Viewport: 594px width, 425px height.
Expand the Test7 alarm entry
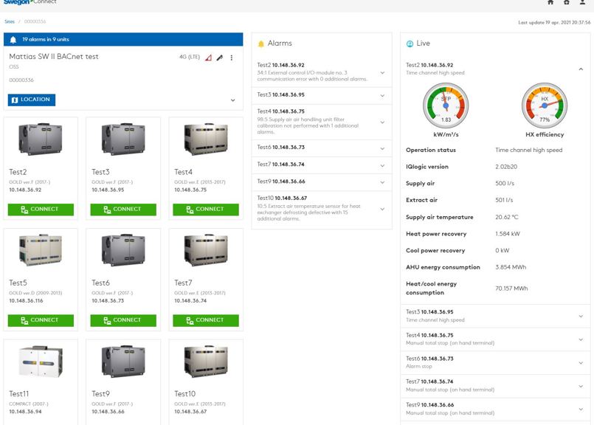pos(382,165)
